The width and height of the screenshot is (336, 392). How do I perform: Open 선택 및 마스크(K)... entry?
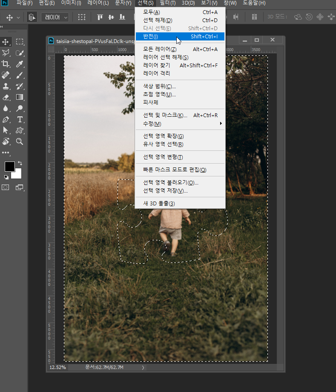(x=180, y=115)
